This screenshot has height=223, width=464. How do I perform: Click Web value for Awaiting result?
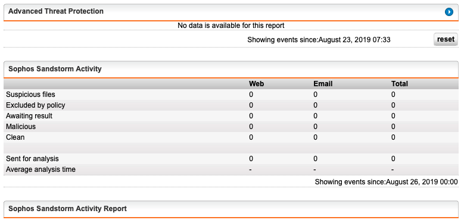coord(251,116)
